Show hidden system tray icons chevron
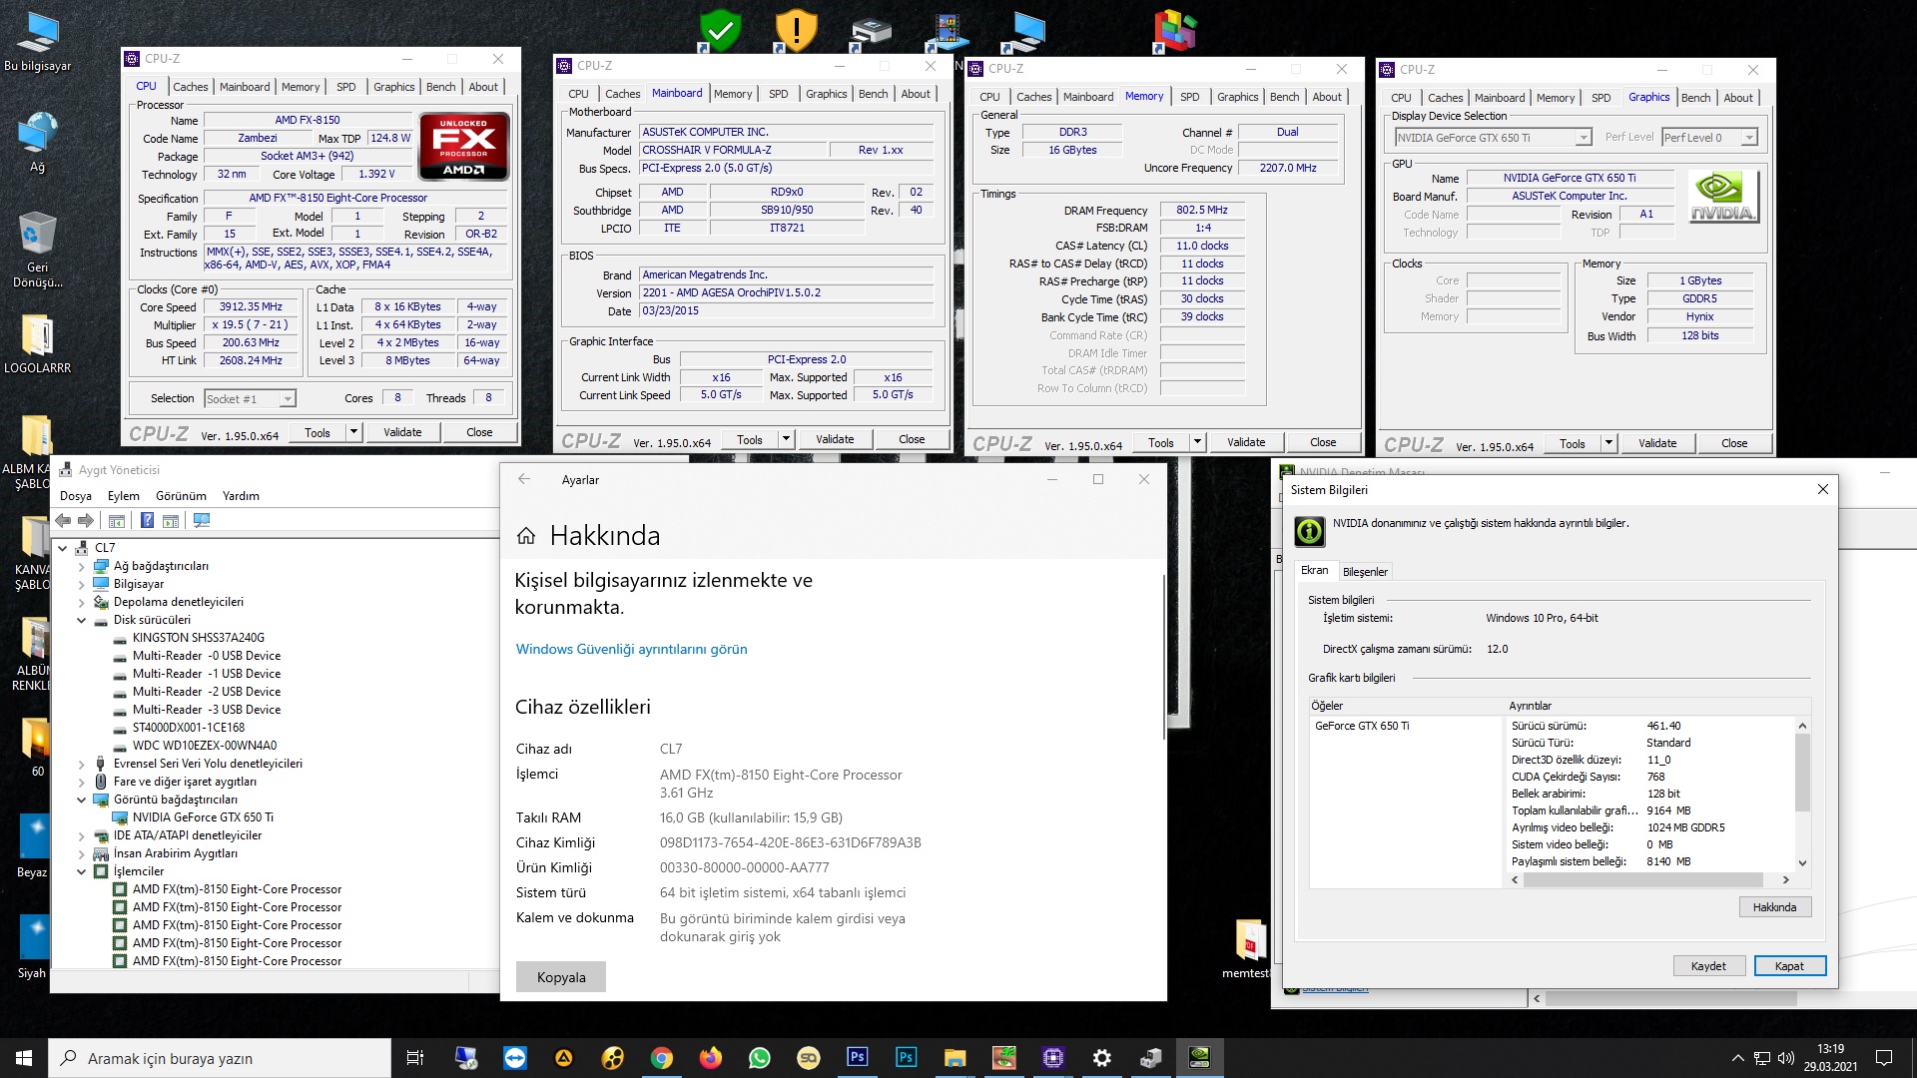This screenshot has width=1917, height=1078. click(x=1737, y=1058)
